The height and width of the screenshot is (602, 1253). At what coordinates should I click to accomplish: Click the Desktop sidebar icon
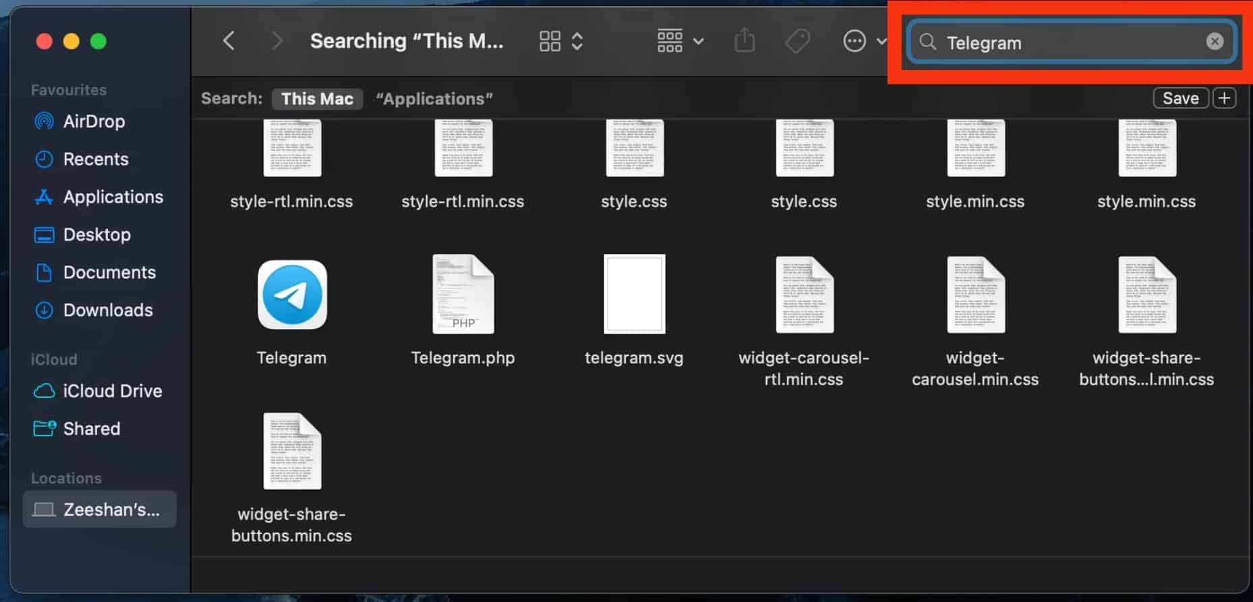click(44, 235)
